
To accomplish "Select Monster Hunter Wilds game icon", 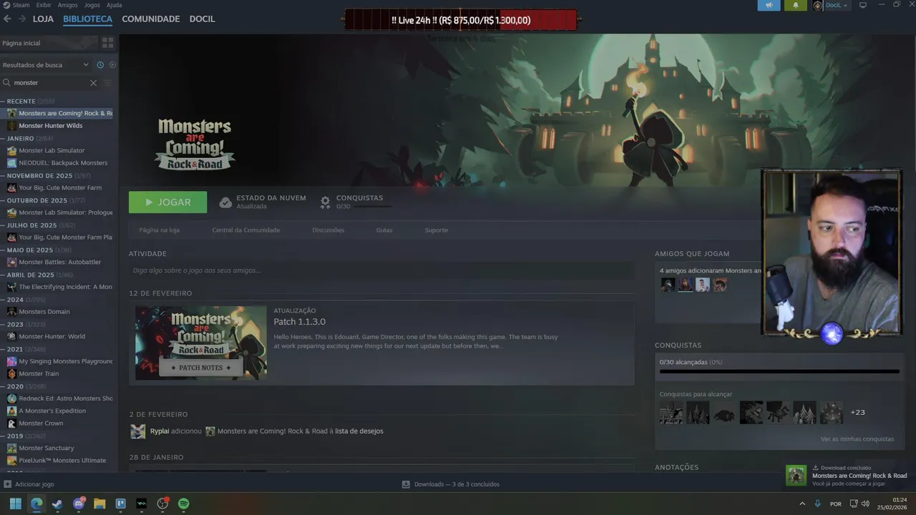I will 11,126.
